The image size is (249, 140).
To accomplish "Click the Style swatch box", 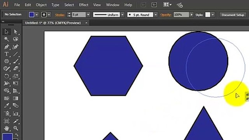I will point(208,15).
